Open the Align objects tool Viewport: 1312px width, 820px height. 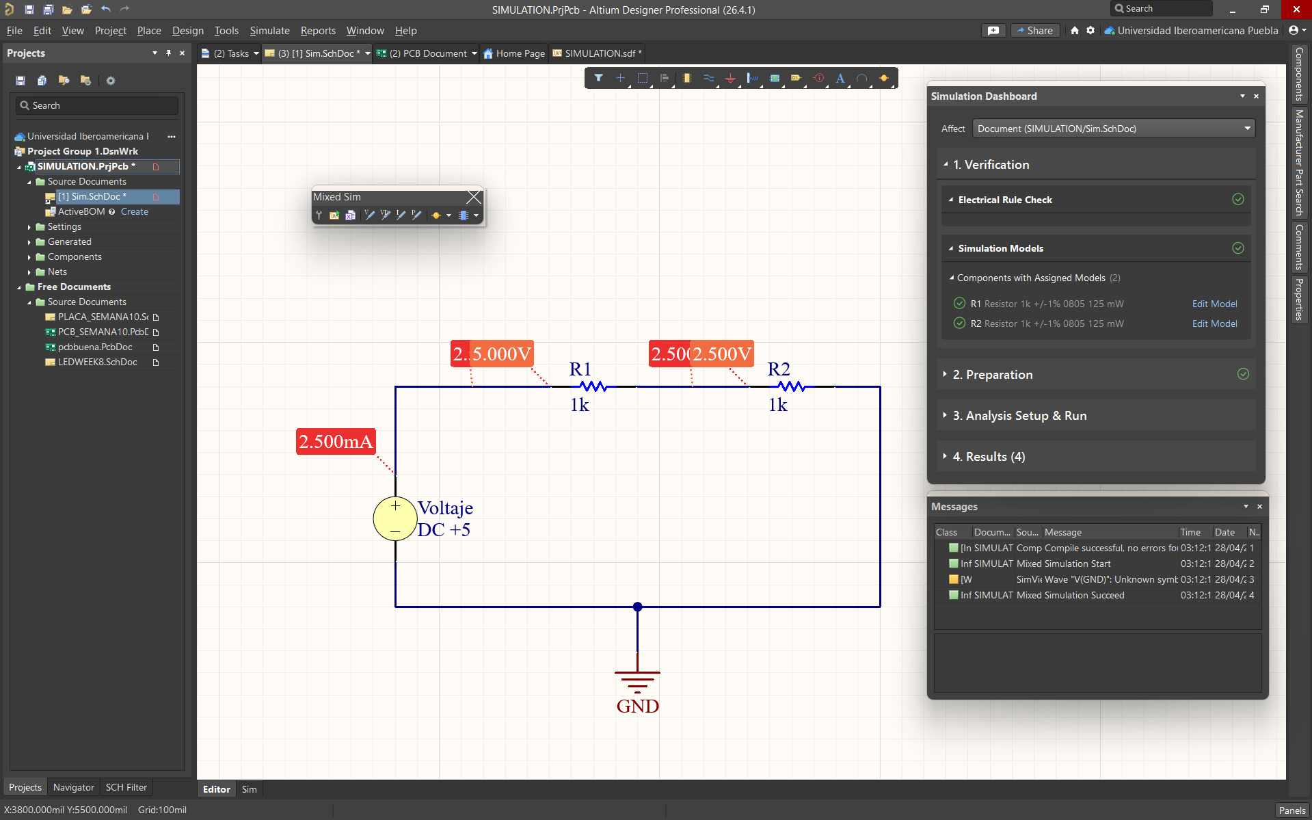click(x=664, y=78)
